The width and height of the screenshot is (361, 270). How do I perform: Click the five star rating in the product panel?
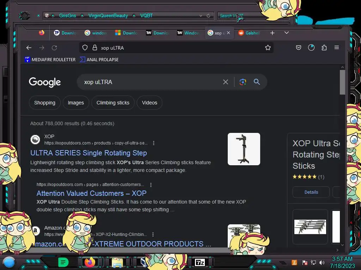pyautogui.click(x=305, y=177)
